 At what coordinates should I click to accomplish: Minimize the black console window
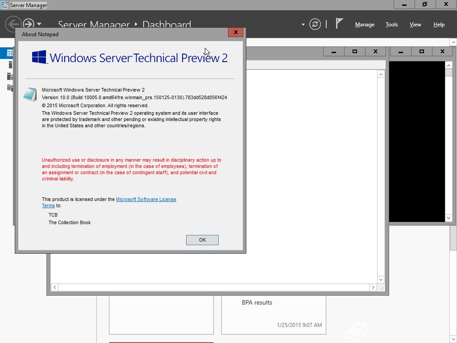(401, 52)
